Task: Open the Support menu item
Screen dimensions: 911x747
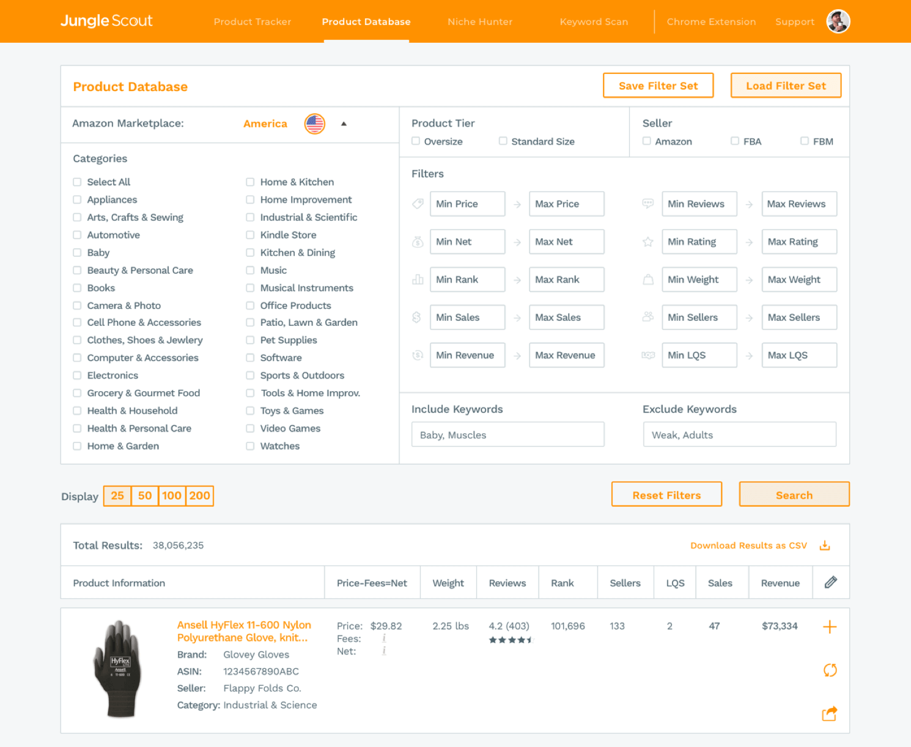Action: click(x=795, y=21)
